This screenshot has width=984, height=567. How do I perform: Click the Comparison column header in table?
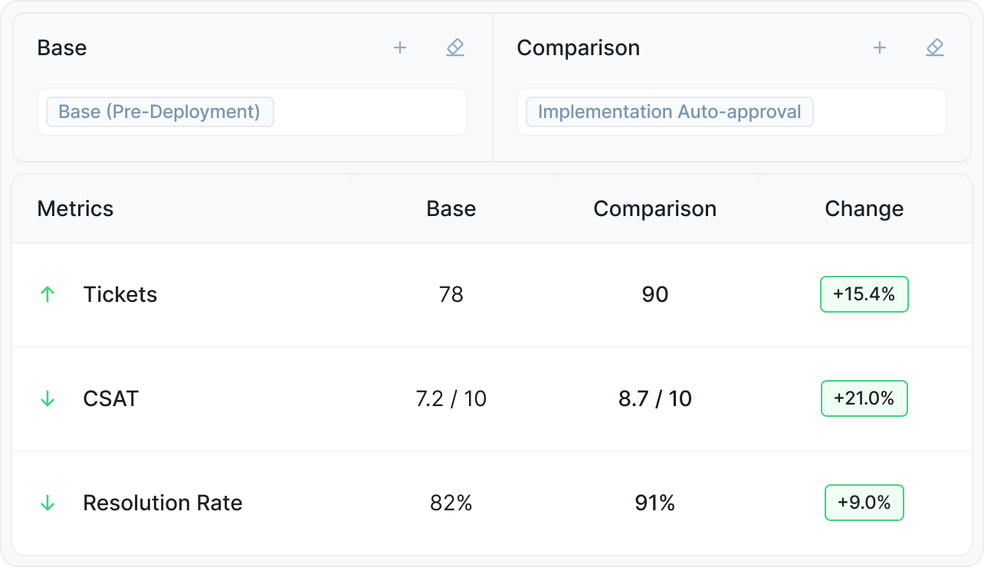pyautogui.click(x=654, y=208)
